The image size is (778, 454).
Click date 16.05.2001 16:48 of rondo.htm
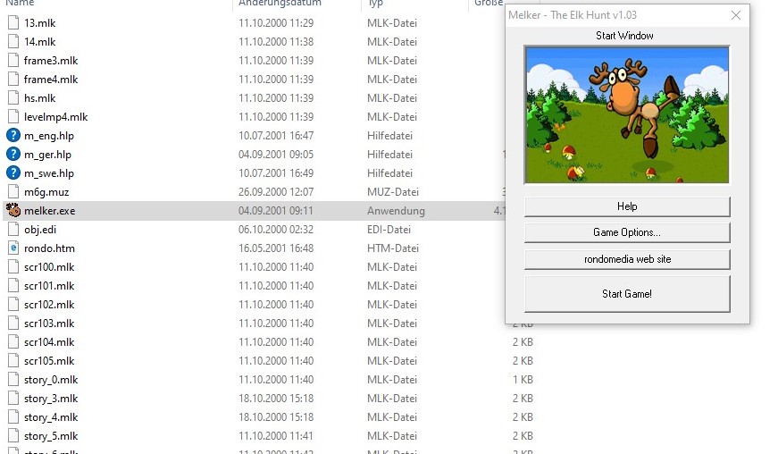[276, 248]
